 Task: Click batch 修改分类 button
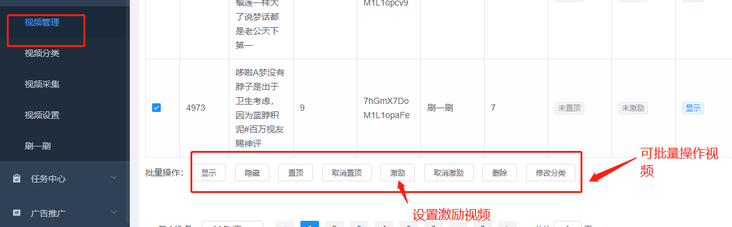[x=551, y=173]
